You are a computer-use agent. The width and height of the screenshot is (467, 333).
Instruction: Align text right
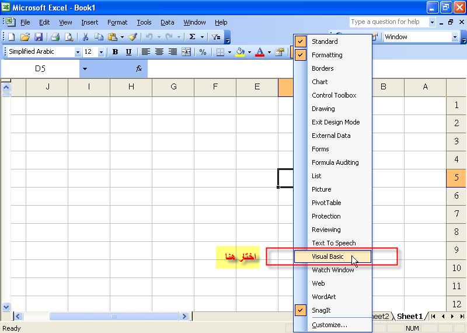(x=173, y=52)
